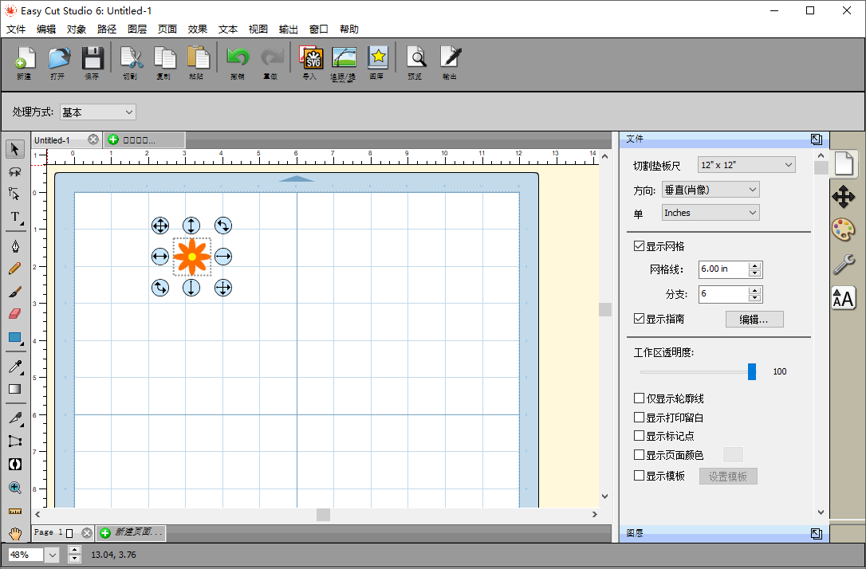
Task: Select the orange flower on canvas
Action: pyautogui.click(x=191, y=257)
